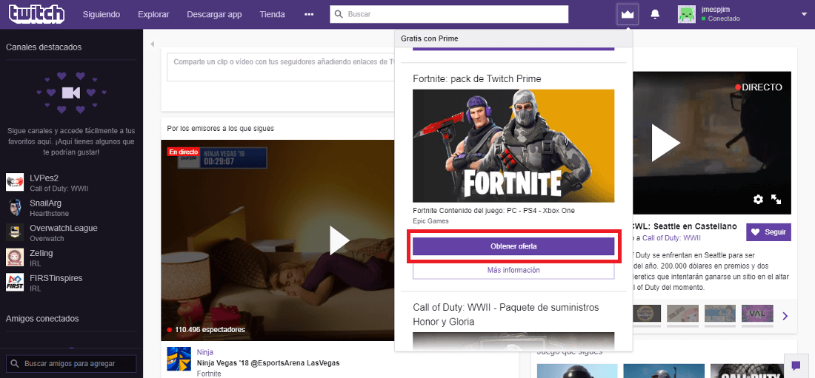
Task: Open the Call of Duty: WWII game link
Action: coord(671,237)
